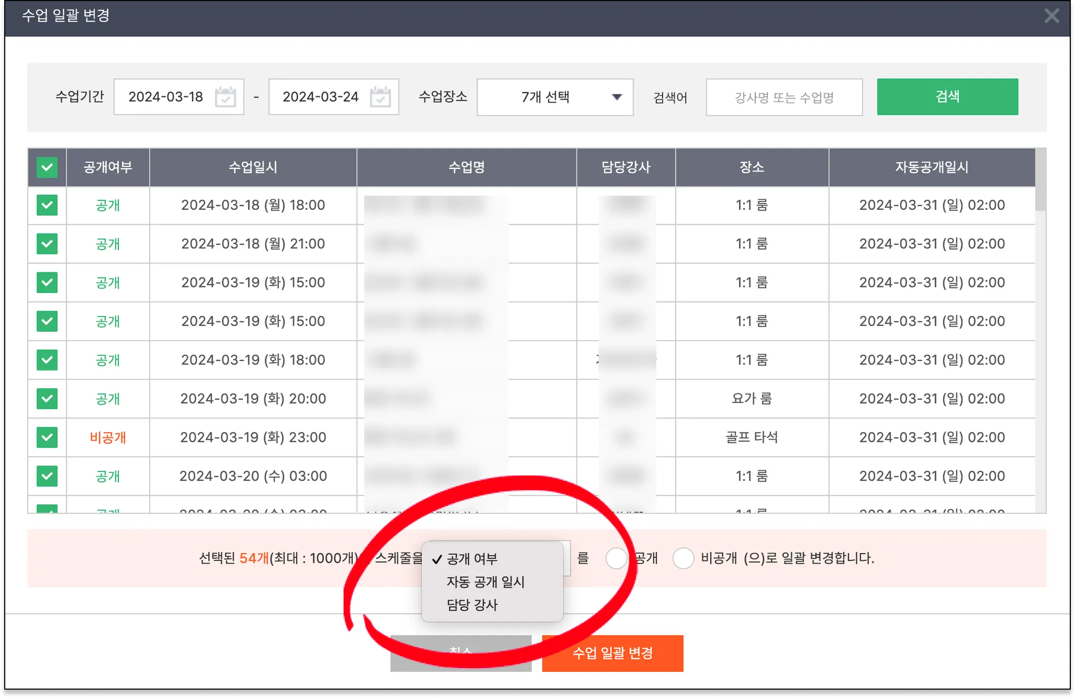Viewport: 1075px width, 698px height.
Task: Select the 공개 radio button
Action: [x=616, y=558]
